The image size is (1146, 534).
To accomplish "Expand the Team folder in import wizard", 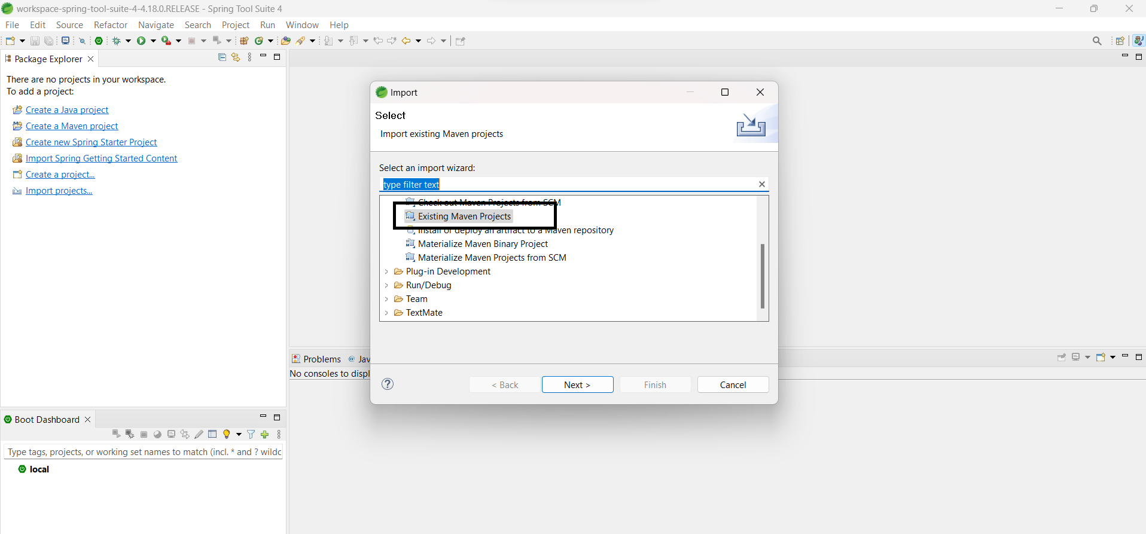I will click(x=386, y=299).
